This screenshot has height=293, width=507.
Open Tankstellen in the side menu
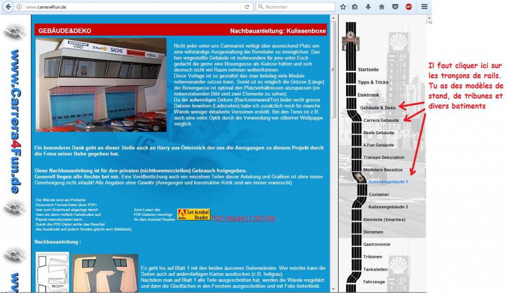(x=375, y=269)
